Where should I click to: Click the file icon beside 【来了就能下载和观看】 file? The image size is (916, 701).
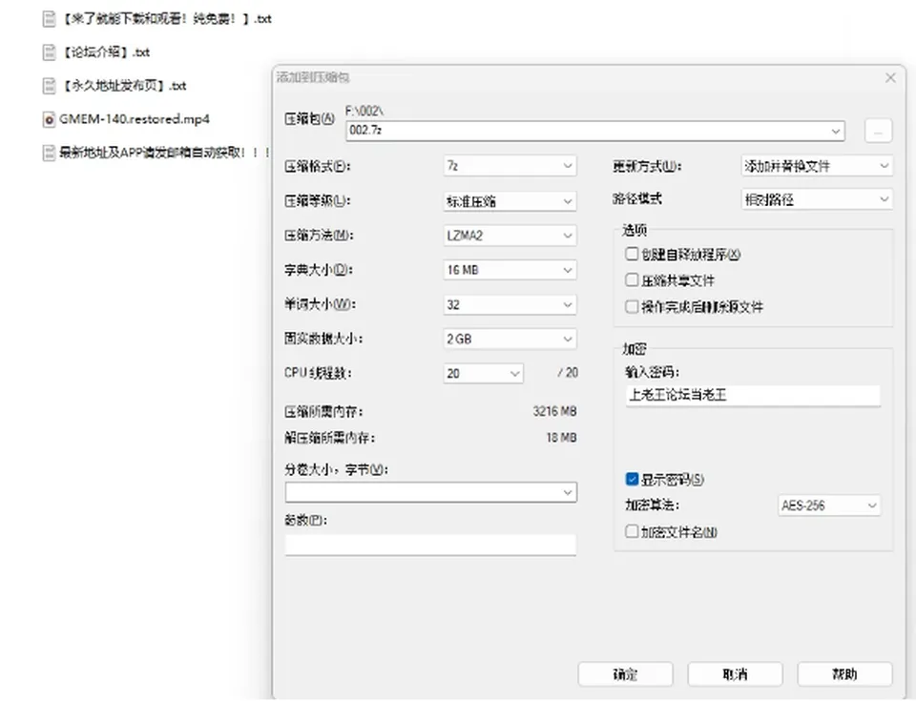pyautogui.click(x=49, y=19)
